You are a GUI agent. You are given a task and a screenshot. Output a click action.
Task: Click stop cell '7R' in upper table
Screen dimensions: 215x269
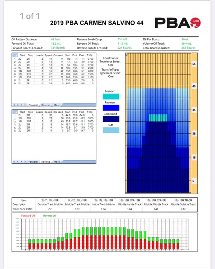pos(28,68)
